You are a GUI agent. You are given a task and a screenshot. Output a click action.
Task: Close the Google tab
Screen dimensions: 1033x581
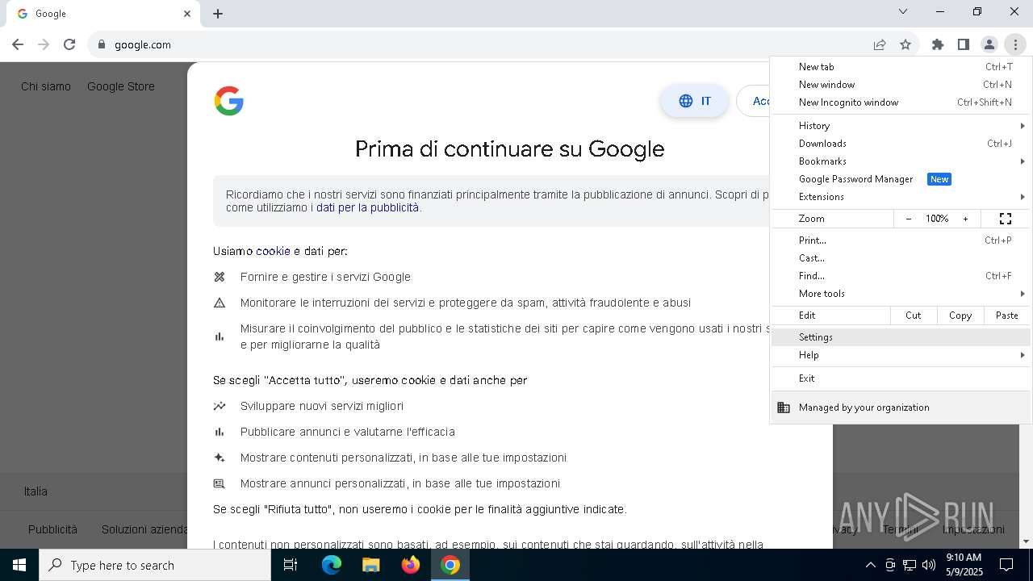click(187, 14)
